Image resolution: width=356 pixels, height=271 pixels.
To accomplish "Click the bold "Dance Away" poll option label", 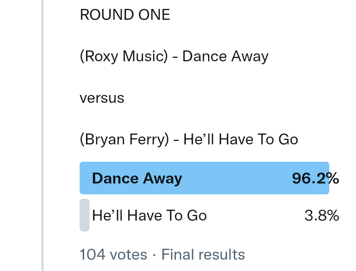I will (137, 178).
